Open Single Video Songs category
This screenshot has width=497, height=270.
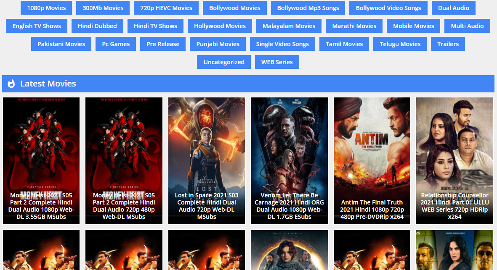click(282, 44)
